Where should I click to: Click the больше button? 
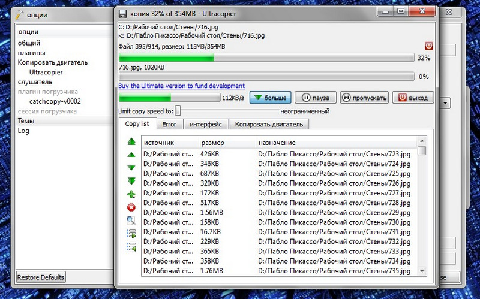pos(270,98)
